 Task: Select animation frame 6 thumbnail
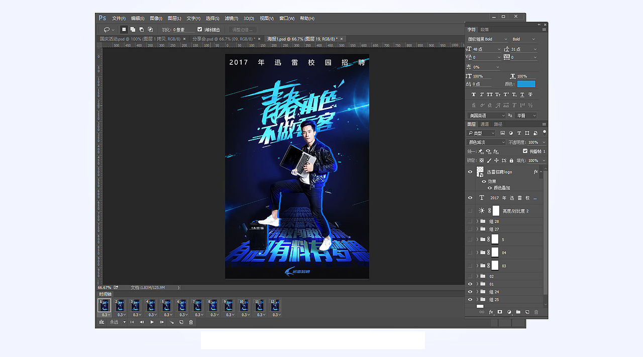[x=182, y=305]
